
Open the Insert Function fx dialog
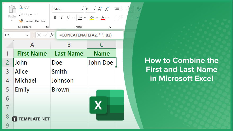coord(52,35)
